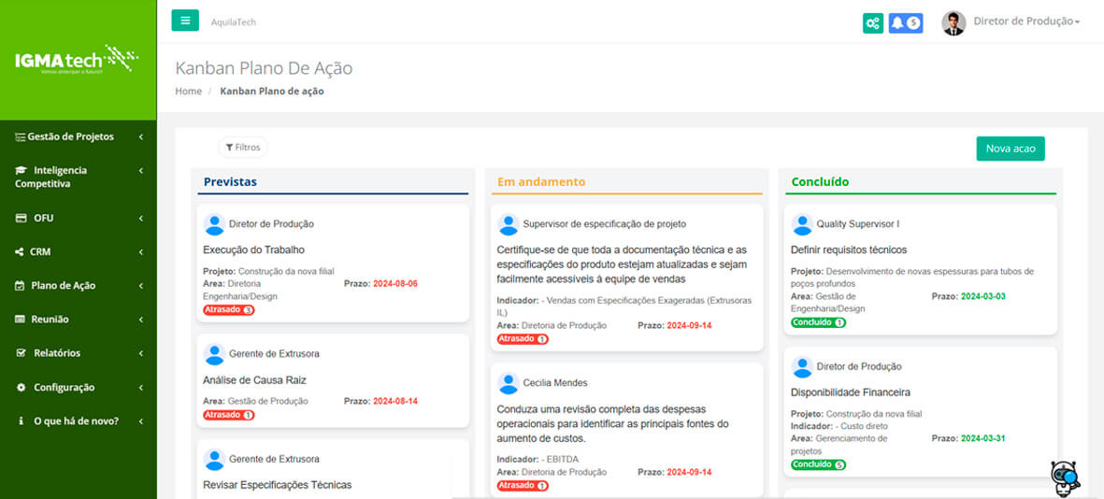The image size is (1104, 499).
Task: Open the Revisar Especificações Técnicas card title
Action: [x=277, y=485]
